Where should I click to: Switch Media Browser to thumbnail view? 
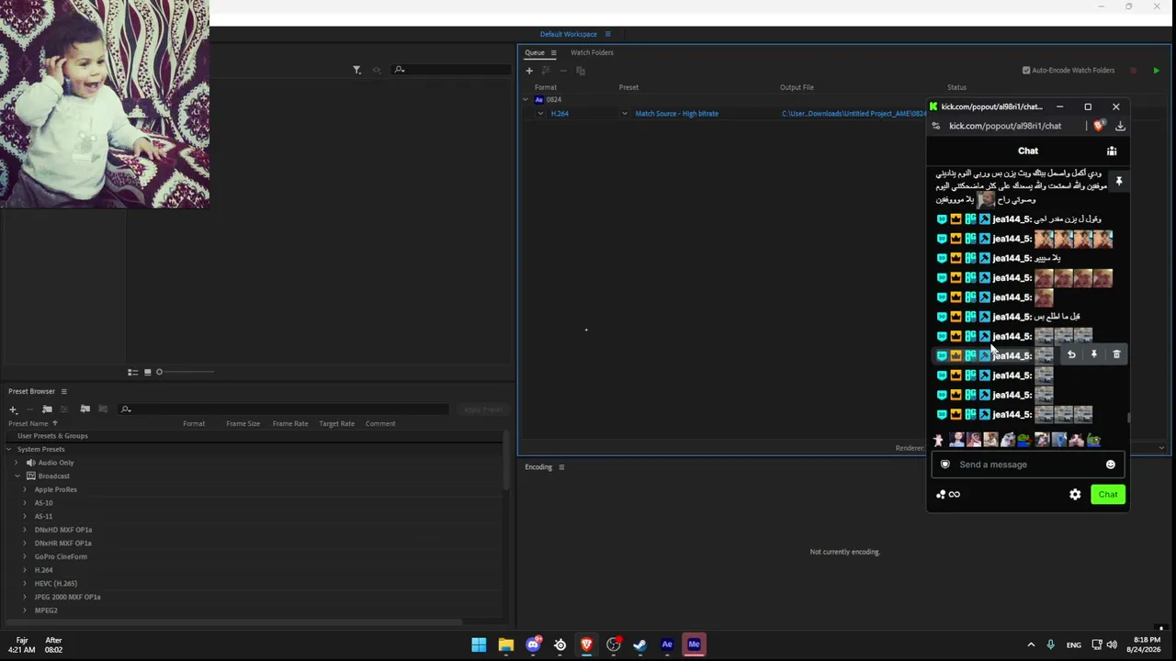147,372
